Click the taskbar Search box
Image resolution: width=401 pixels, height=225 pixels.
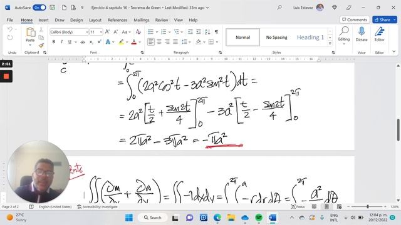153,217
